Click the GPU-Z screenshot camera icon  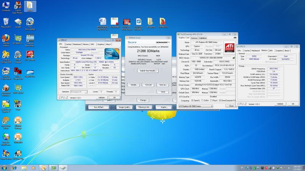235,38
